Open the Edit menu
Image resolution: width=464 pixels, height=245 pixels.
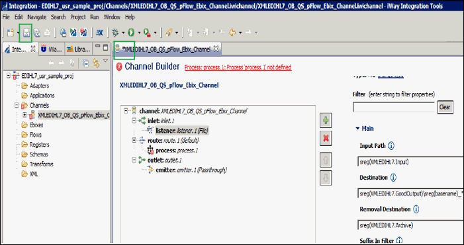(19, 17)
